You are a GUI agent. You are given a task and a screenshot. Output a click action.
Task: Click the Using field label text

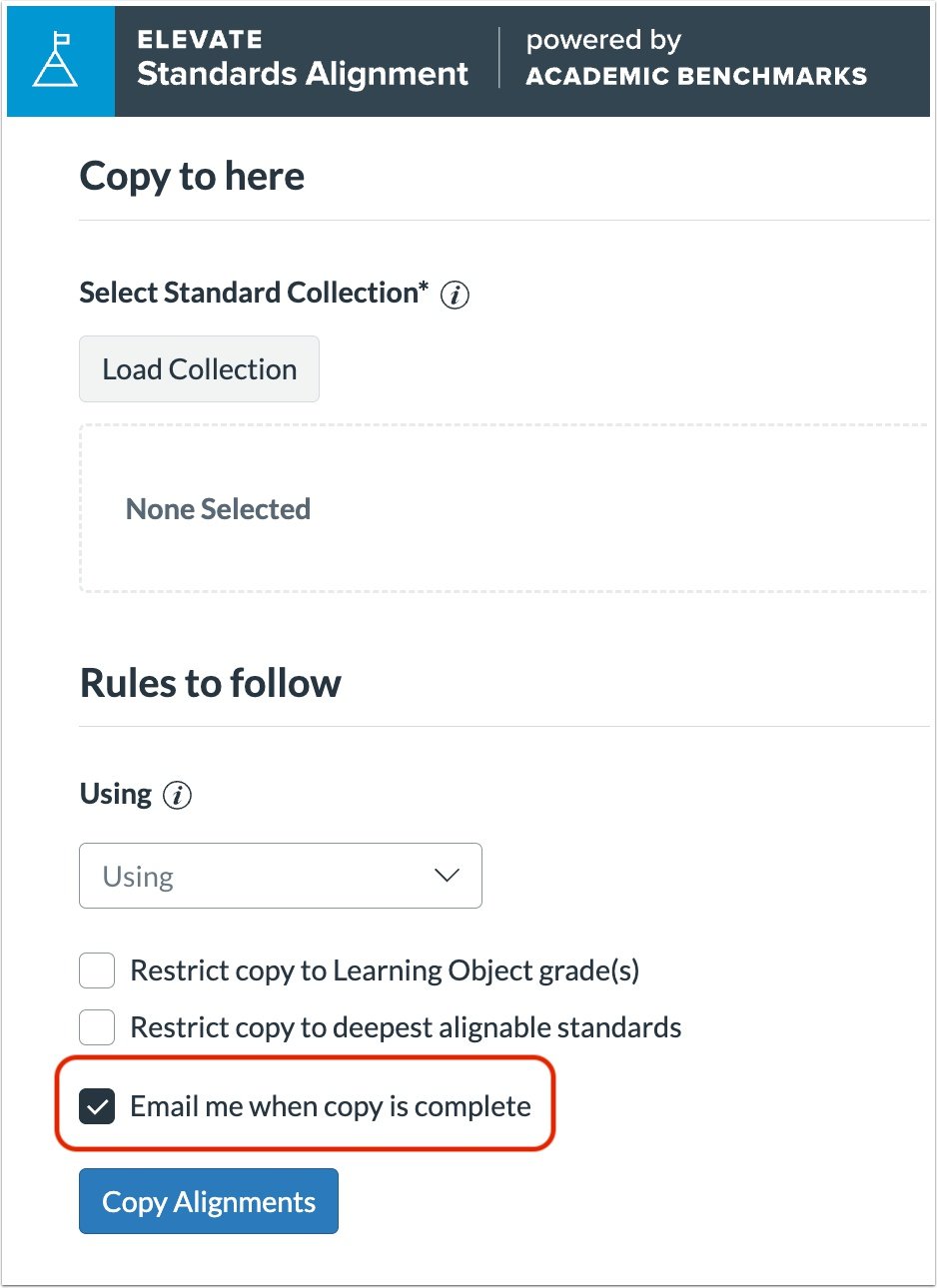[x=116, y=795]
